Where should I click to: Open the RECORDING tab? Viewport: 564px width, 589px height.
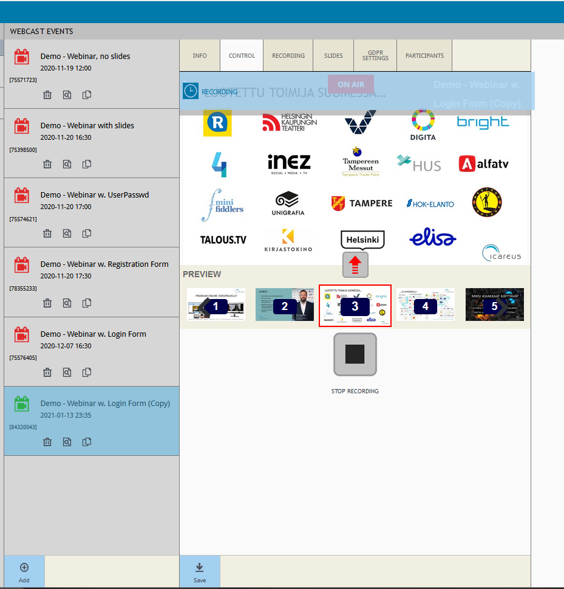(288, 55)
